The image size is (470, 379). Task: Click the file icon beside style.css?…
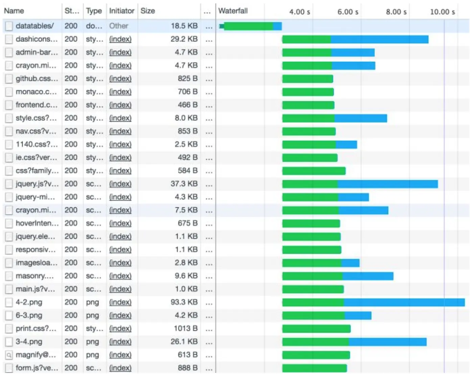9,118
